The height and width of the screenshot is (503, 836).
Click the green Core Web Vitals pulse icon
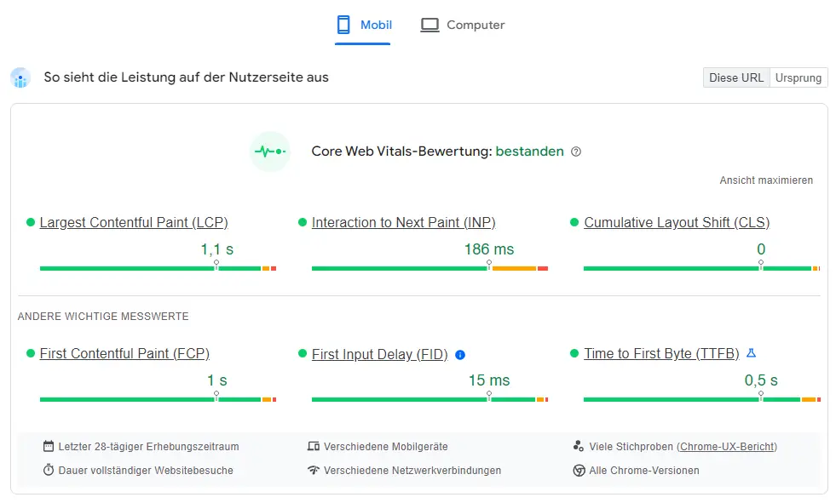click(270, 151)
